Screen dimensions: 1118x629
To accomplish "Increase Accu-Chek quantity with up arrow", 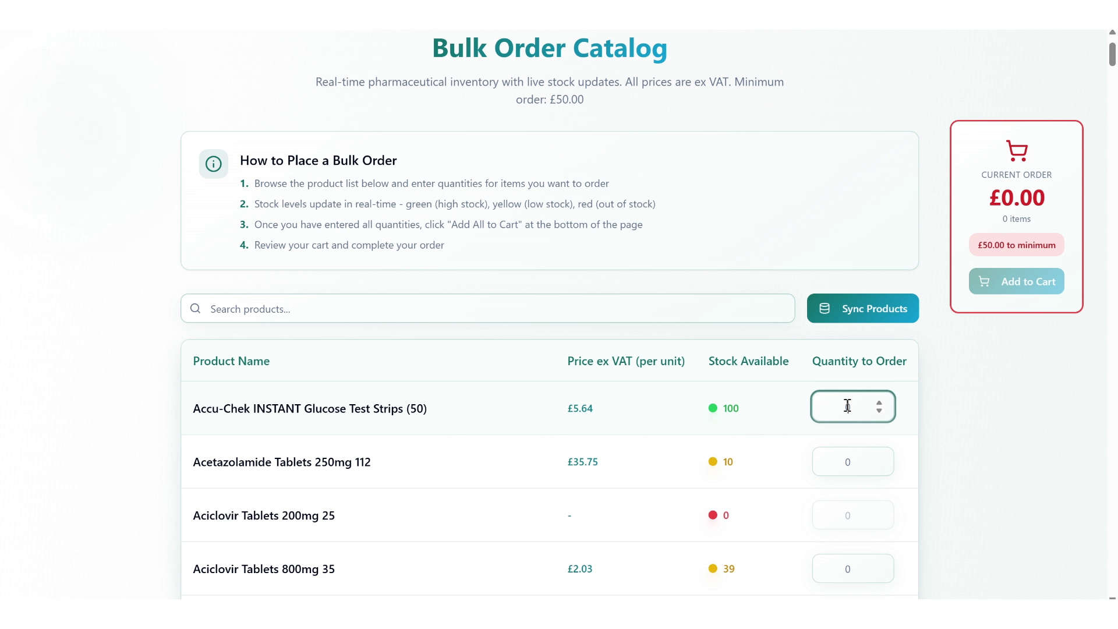I will tap(879, 402).
